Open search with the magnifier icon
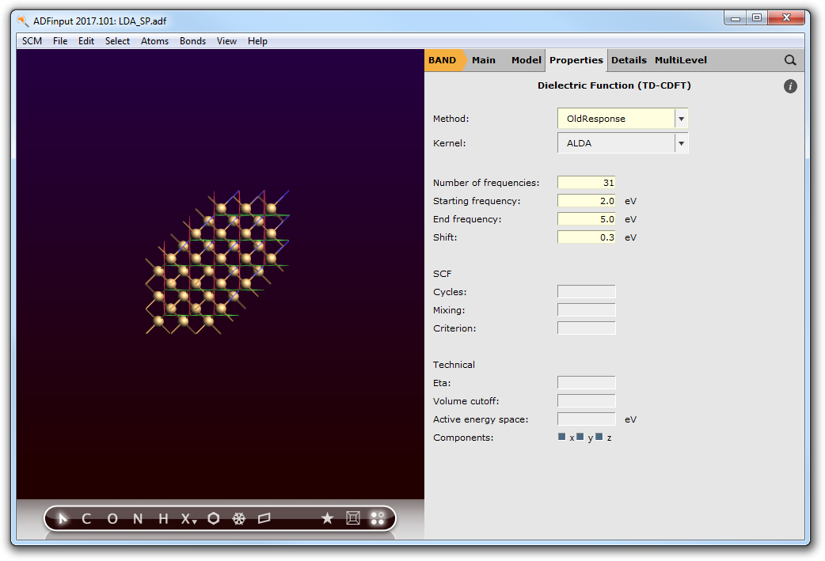825x561 pixels. click(789, 60)
